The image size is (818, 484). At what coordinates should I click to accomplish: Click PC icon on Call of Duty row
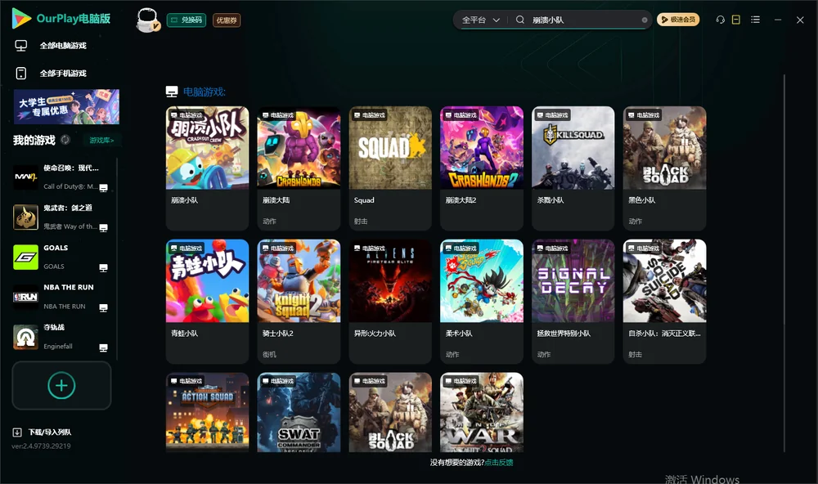coord(103,188)
